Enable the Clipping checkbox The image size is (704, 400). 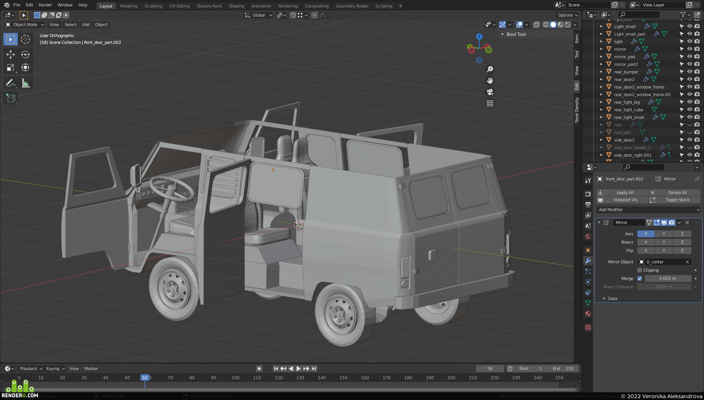(x=640, y=270)
